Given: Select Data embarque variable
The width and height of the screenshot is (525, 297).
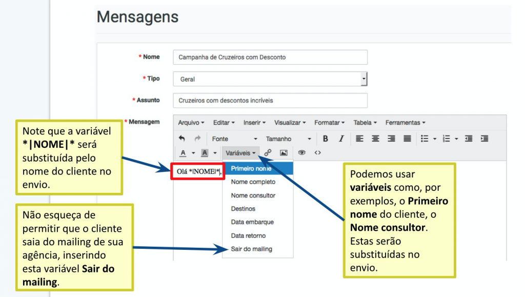Looking at the screenshot, I should point(258,222).
